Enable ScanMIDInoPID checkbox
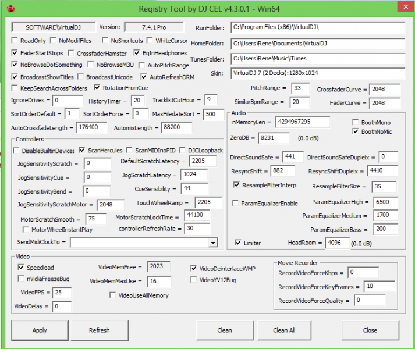 129,150
